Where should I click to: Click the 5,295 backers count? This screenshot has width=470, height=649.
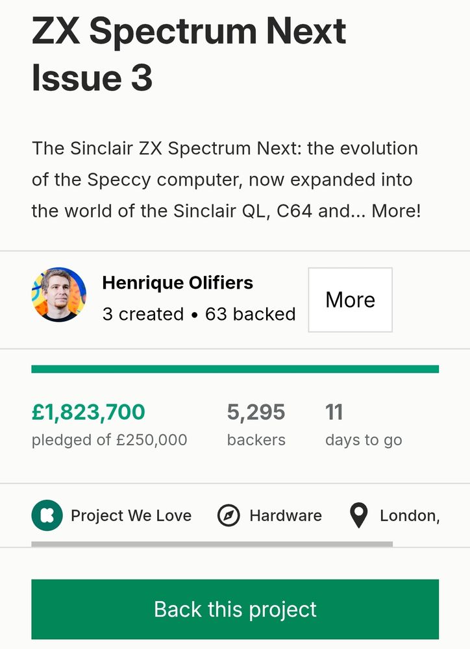[x=256, y=412]
